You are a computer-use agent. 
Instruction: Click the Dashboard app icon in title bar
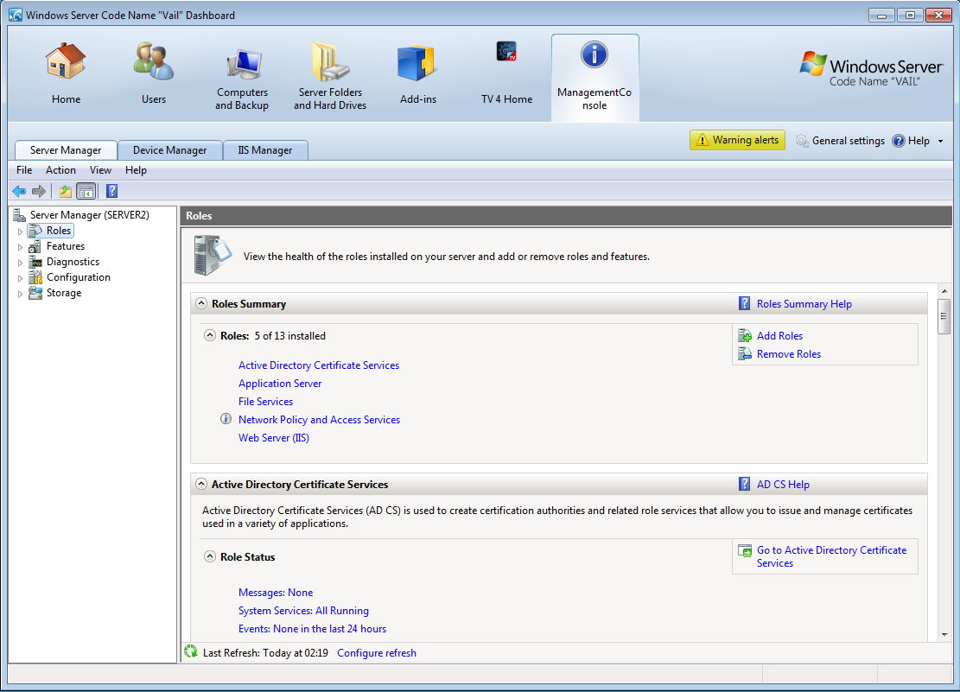(x=16, y=15)
